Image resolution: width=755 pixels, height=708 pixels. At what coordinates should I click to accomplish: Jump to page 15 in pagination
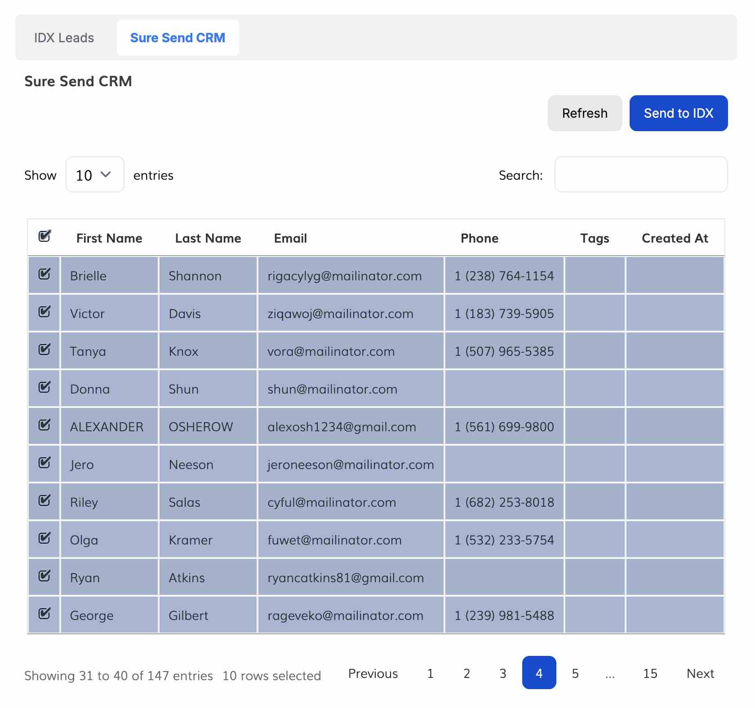point(650,673)
